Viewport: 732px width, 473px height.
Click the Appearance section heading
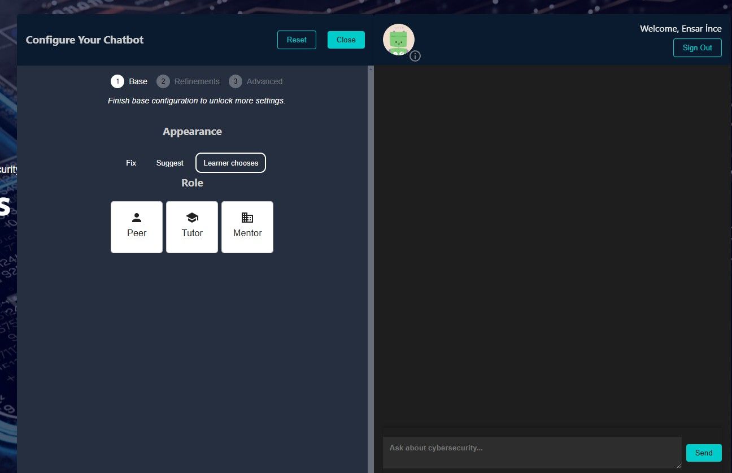192,132
